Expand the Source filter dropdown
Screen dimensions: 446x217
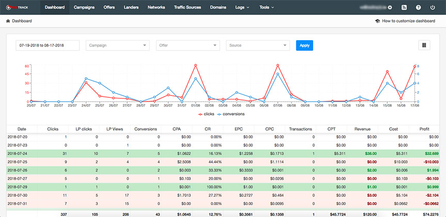click(258, 45)
